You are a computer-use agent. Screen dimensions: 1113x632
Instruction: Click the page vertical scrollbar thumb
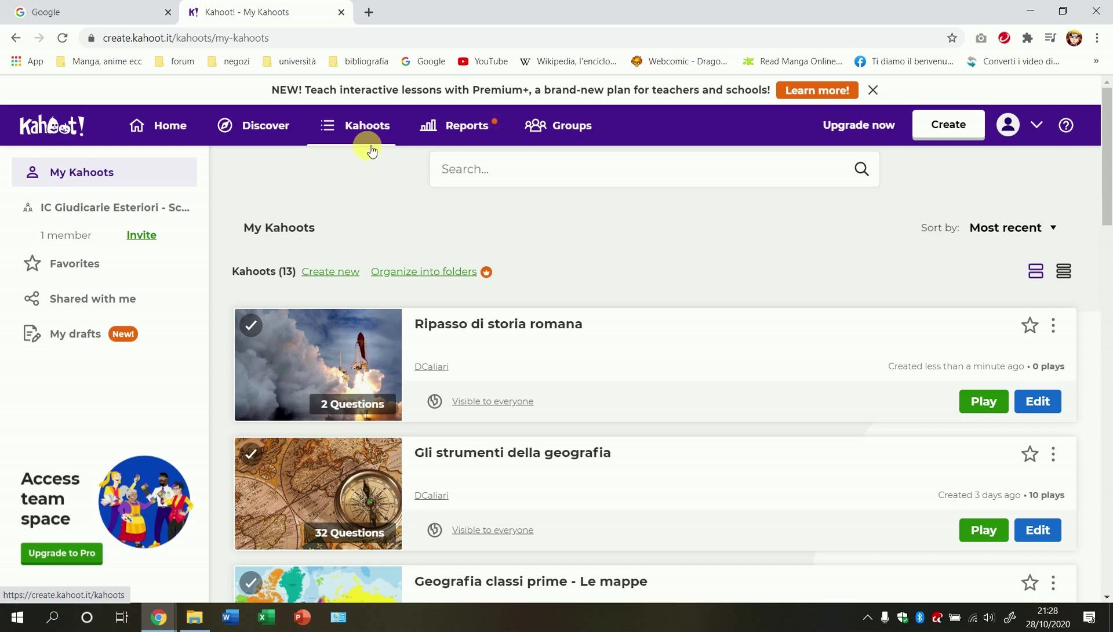[1107, 157]
